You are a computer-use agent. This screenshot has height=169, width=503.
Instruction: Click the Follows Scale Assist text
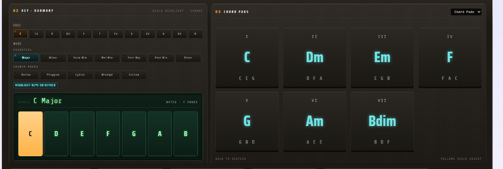pyautogui.click(x=461, y=159)
